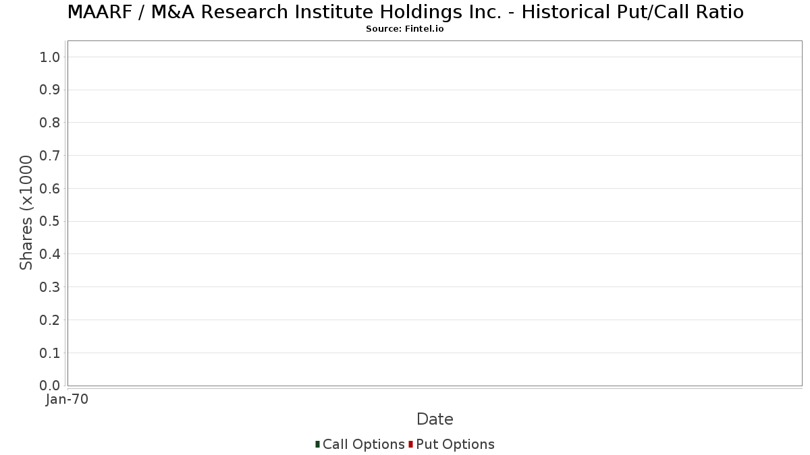Select the 0.9 y-axis tick label
The width and height of the screenshot is (810, 455).
[51, 90]
